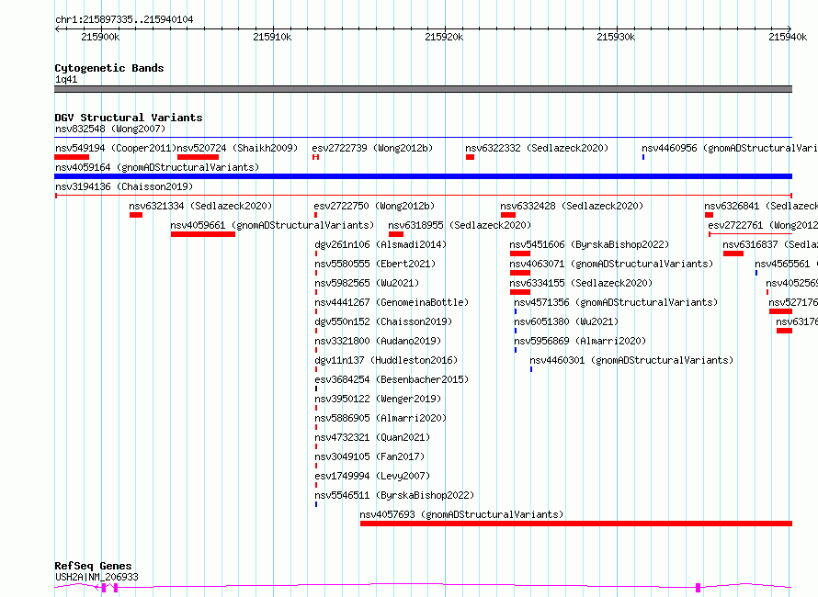Open nsv4571356 (gnomADStructuralVariants) label
The image size is (818, 597).
[x=616, y=302]
